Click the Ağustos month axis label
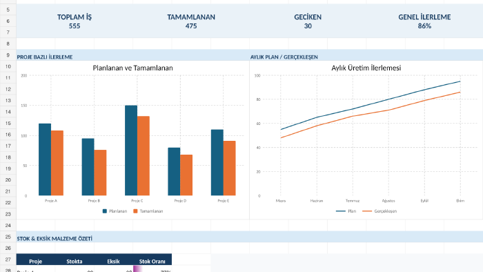 (x=388, y=201)
